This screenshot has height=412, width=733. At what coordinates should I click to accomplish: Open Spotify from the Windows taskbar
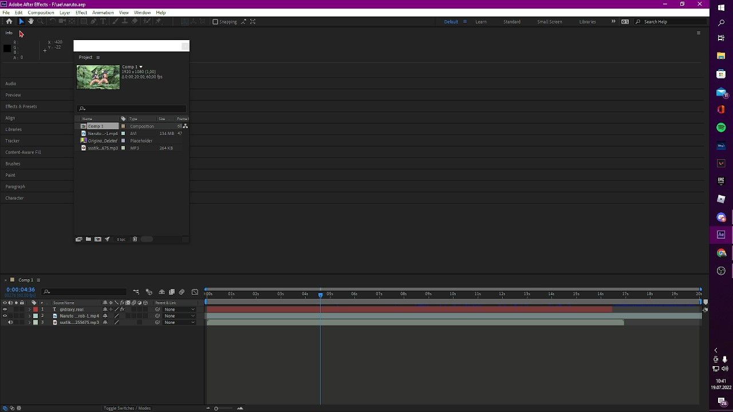tap(721, 128)
